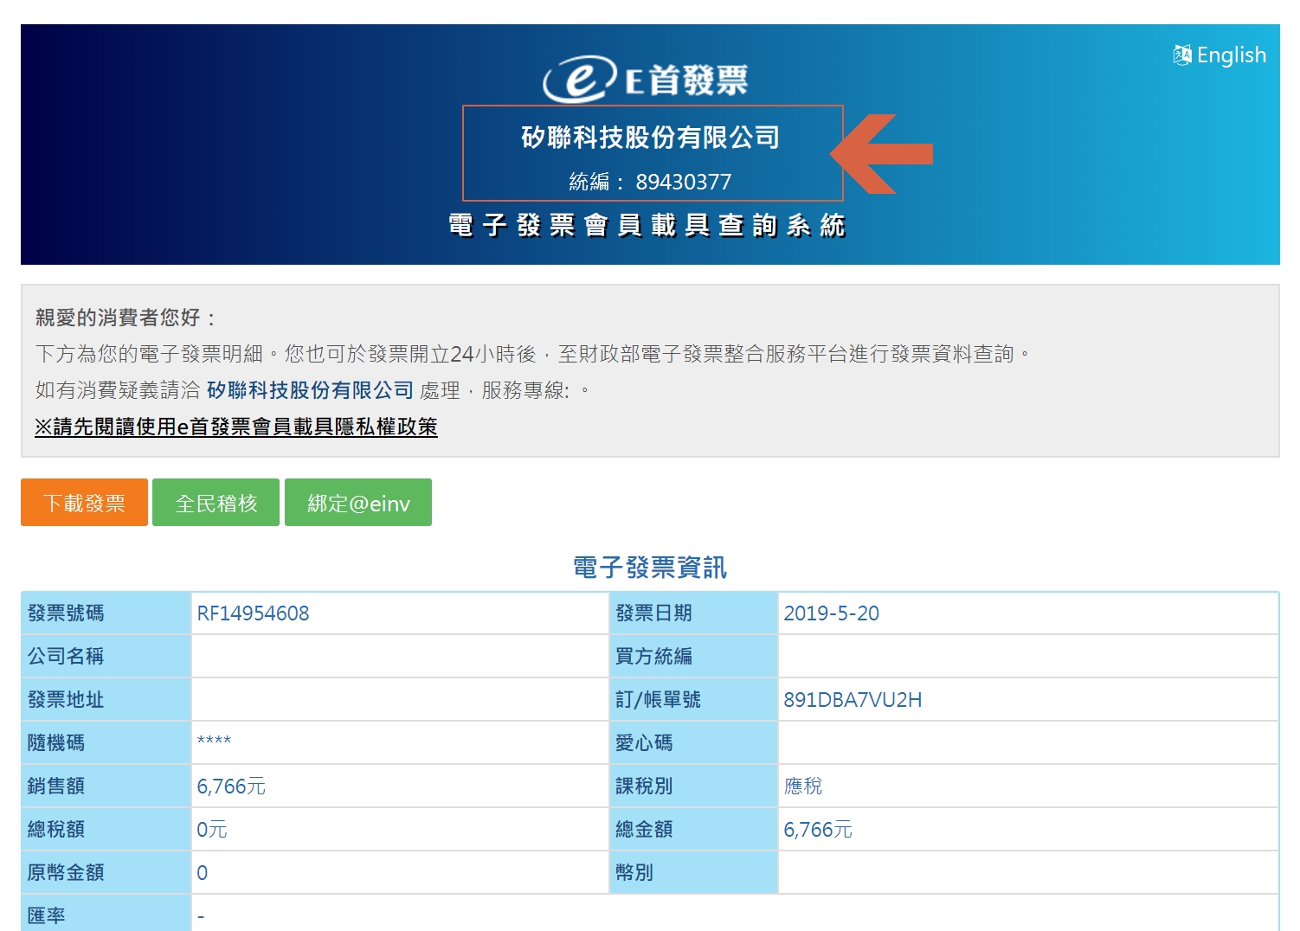Click the E首發票 logo

(x=646, y=80)
